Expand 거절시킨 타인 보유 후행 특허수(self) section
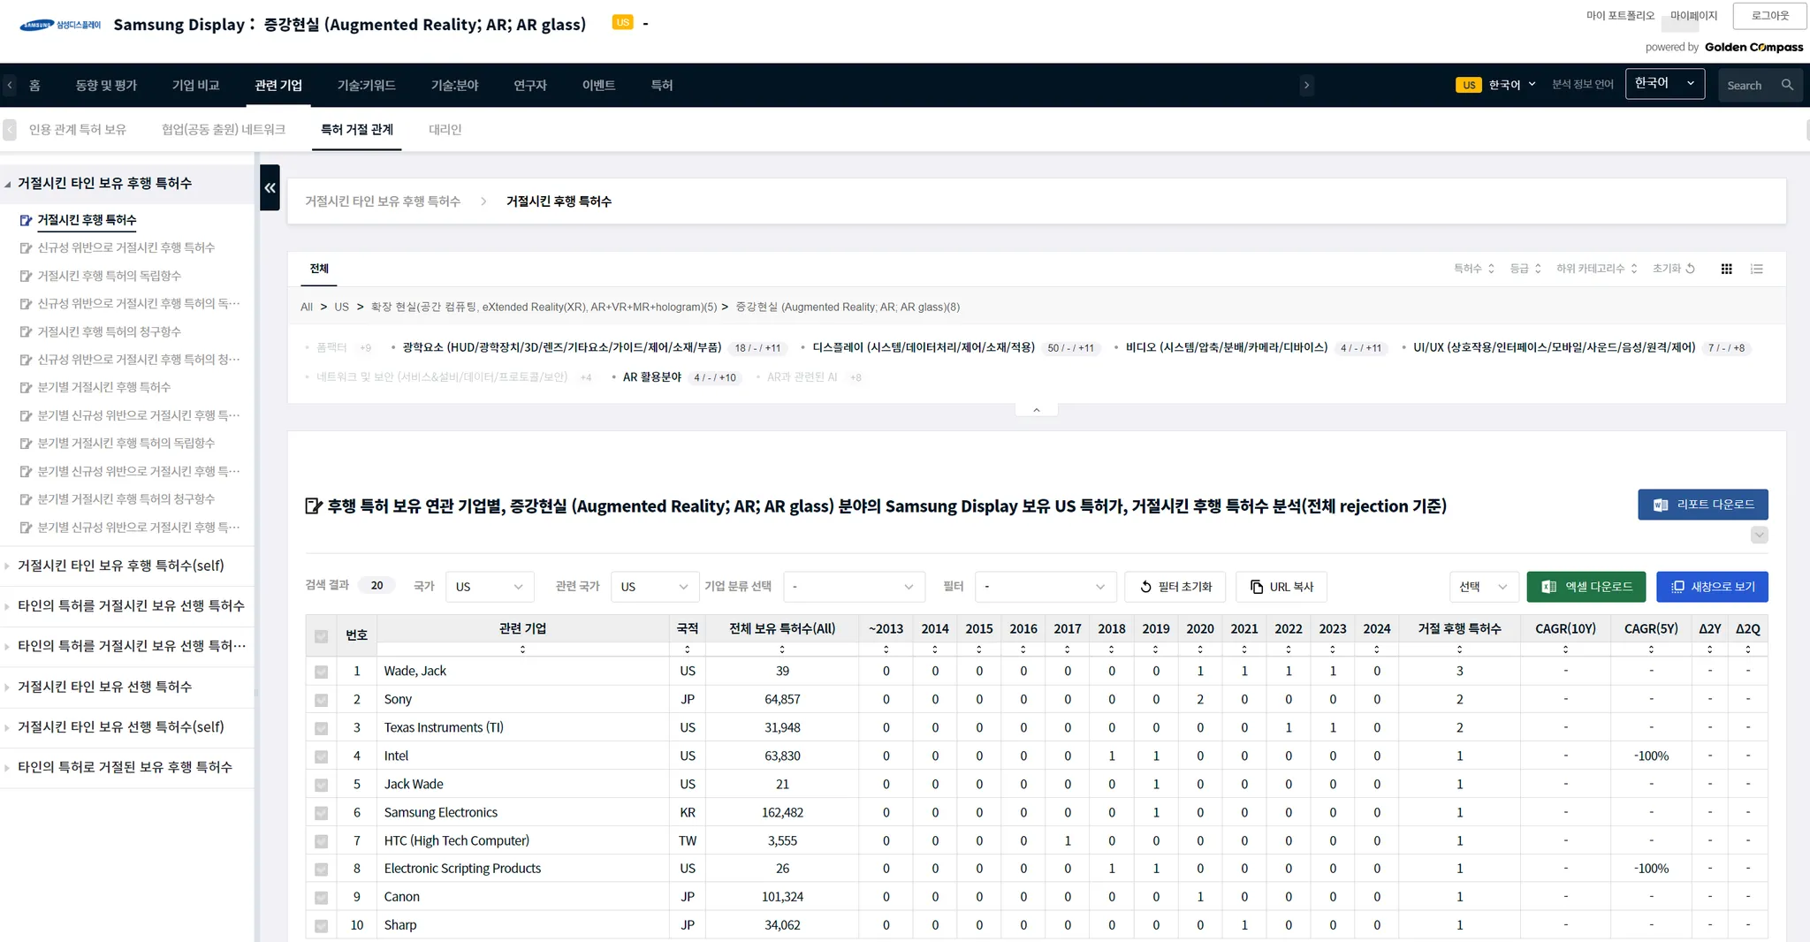This screenshot has height=942, width=1810. click(x=121, y=566)
